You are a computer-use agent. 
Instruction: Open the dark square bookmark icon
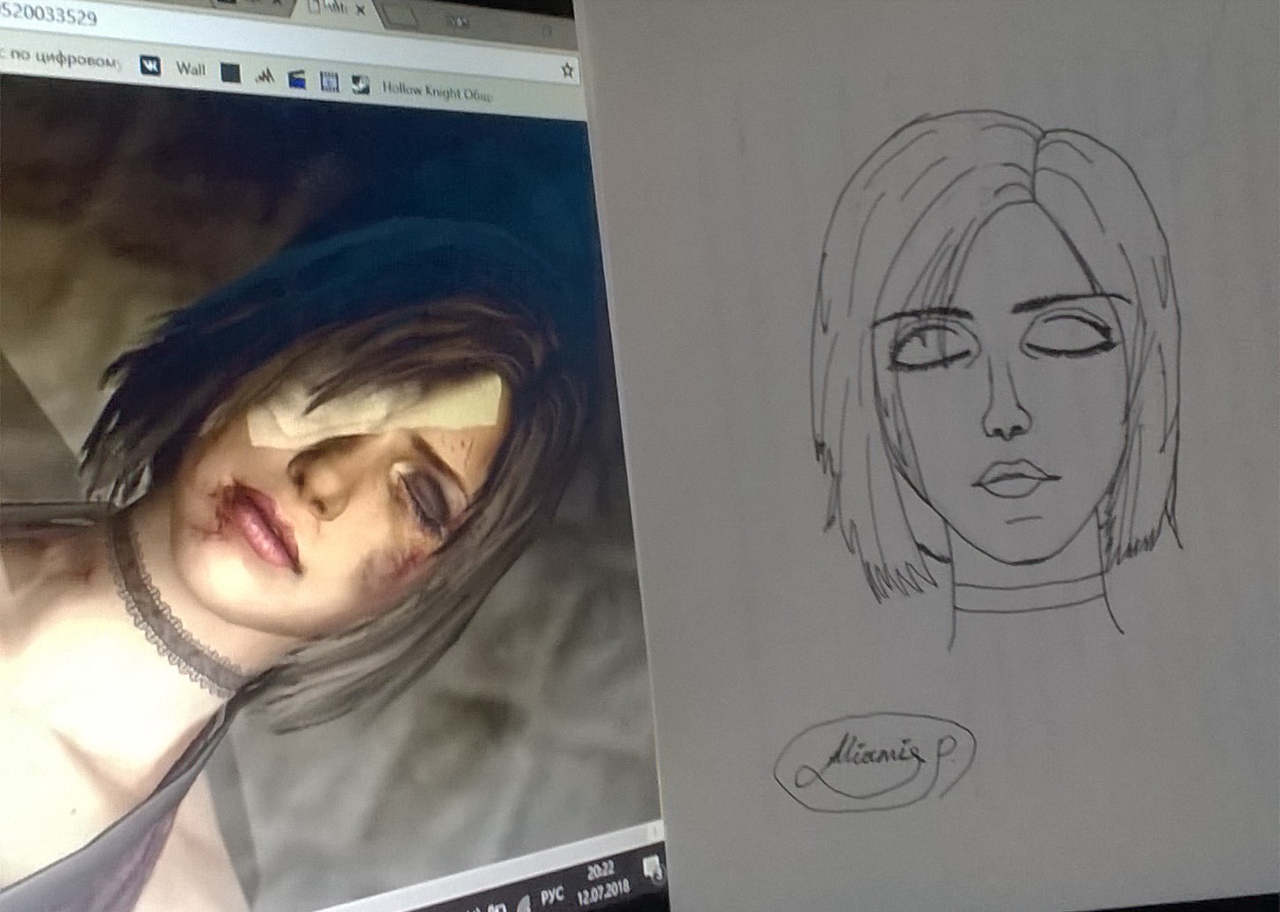[x=230, y=74]
